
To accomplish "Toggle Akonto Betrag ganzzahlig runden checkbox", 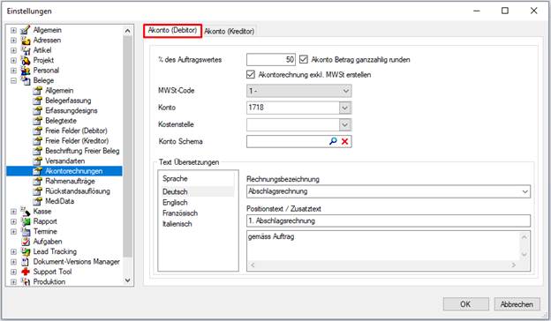I will (304, 59).
